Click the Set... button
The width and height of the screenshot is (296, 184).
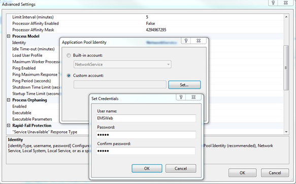[184, 85]
